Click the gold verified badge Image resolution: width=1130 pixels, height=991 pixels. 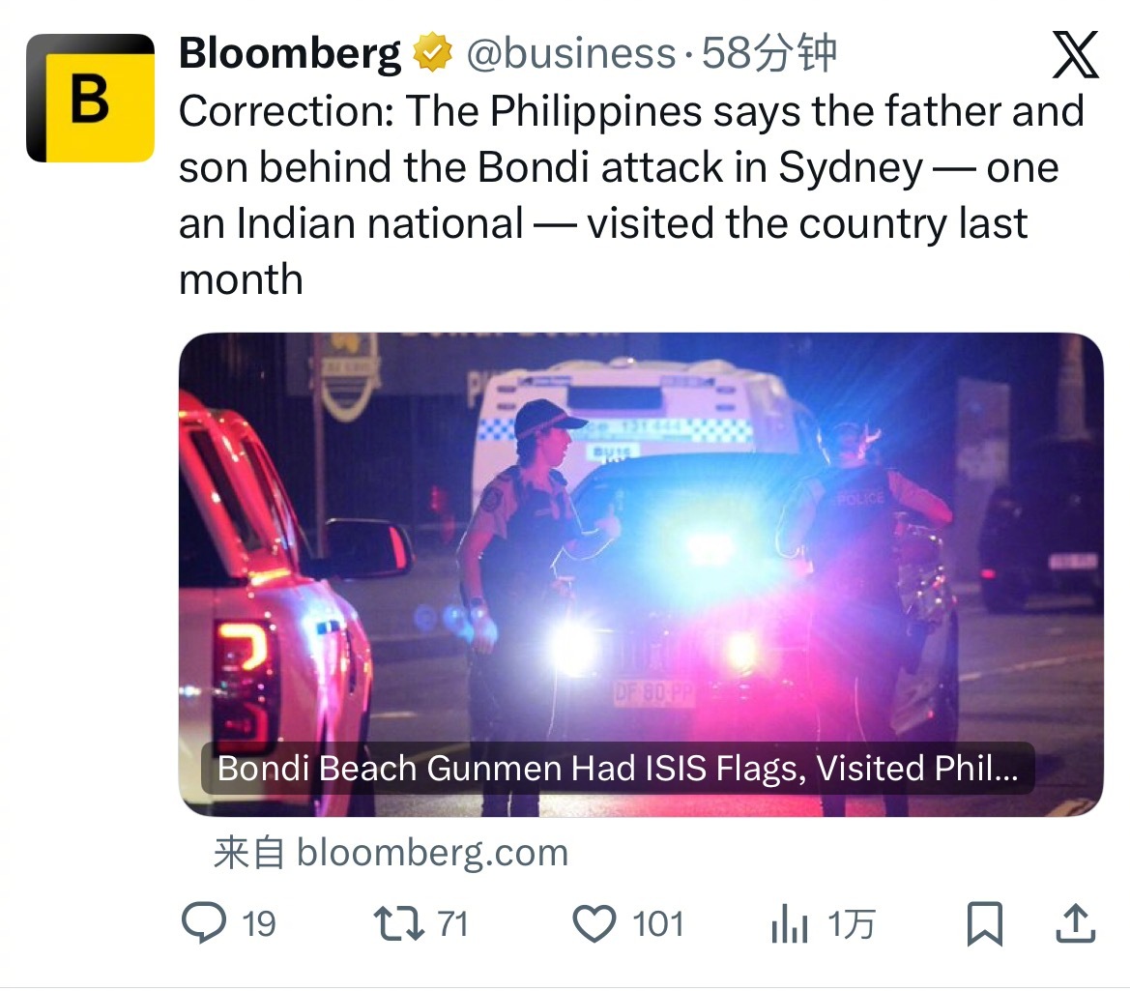tap(432, 54)
